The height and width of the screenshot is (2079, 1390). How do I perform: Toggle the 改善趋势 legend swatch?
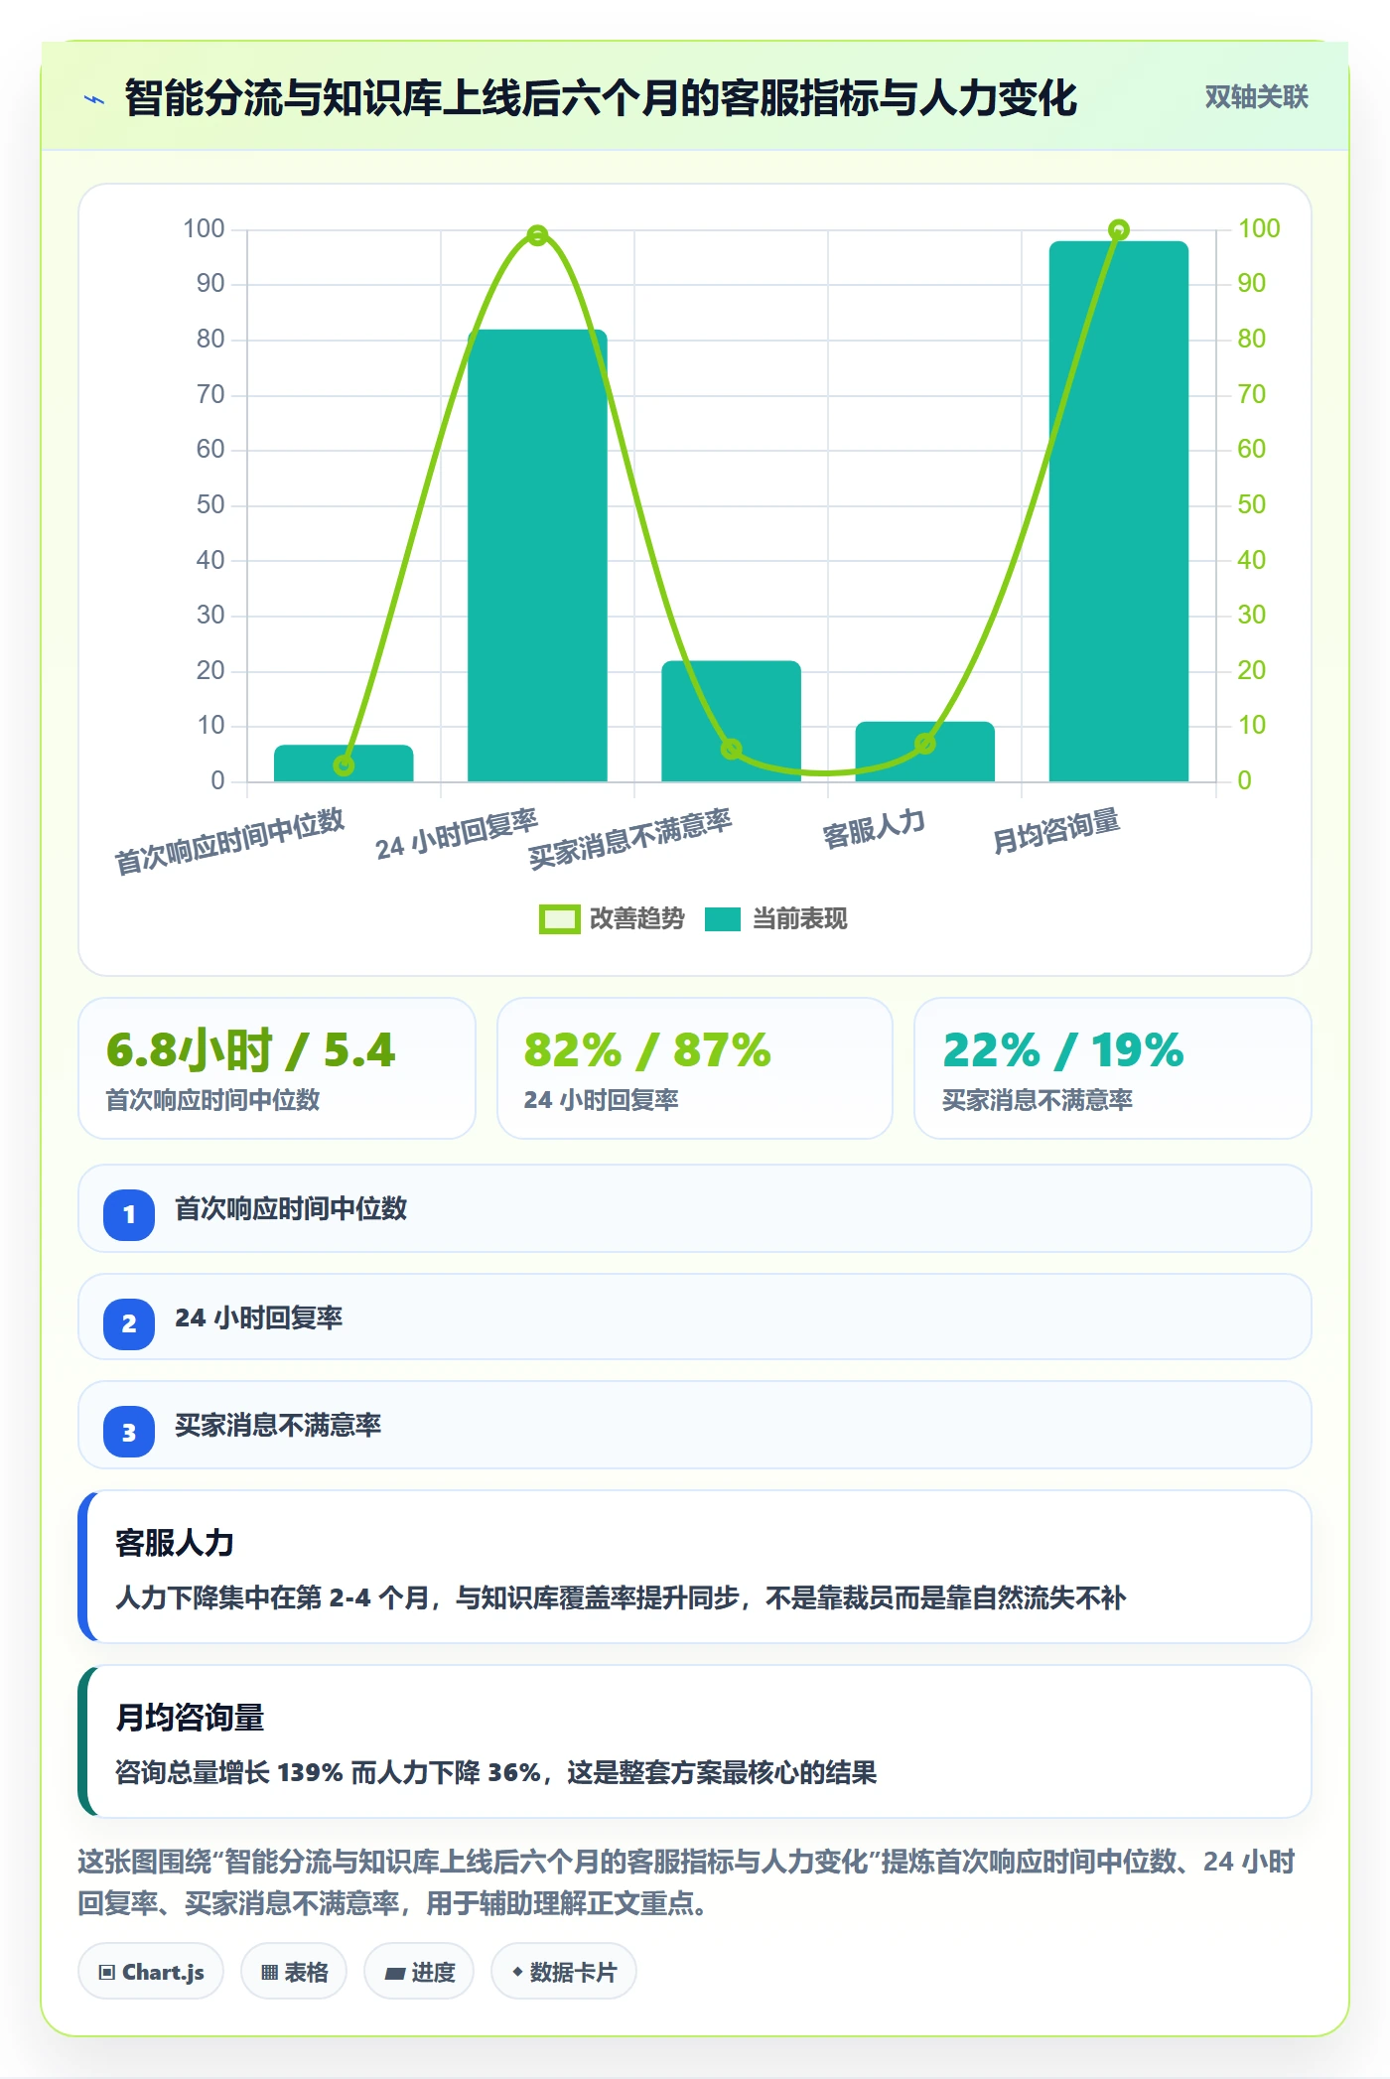click(x=559, y=919)
